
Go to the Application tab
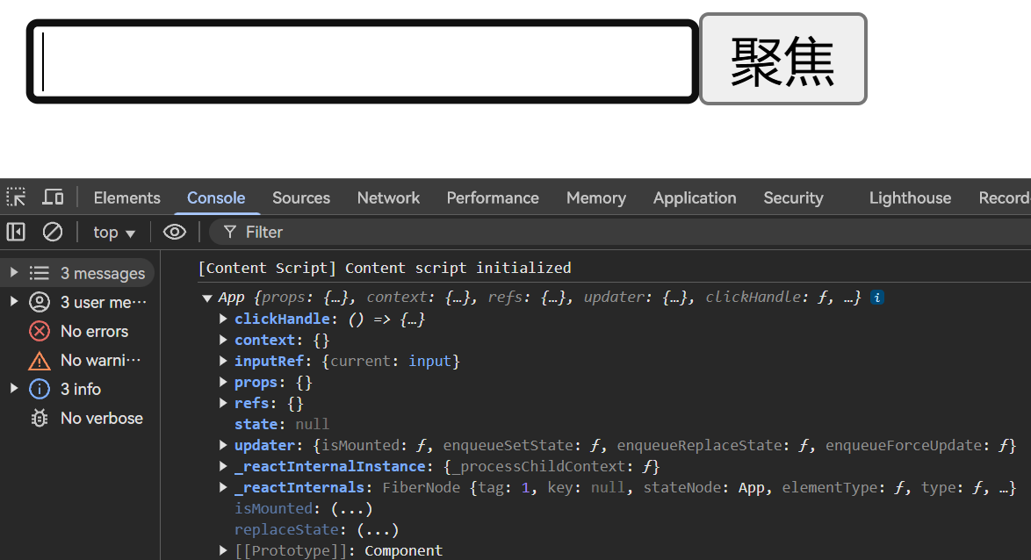pos(695,197)
